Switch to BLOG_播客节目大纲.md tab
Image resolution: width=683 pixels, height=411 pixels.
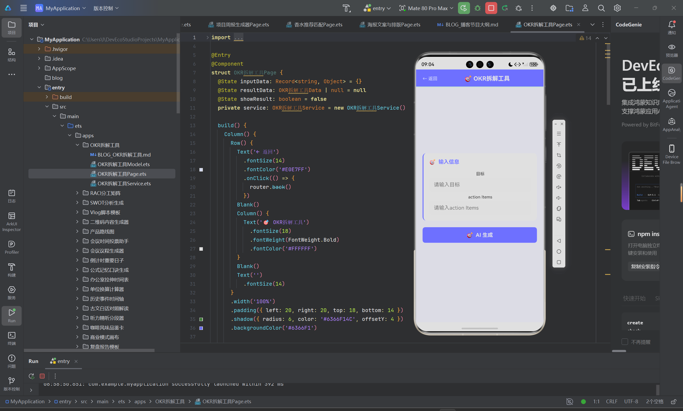click(467, 25)
